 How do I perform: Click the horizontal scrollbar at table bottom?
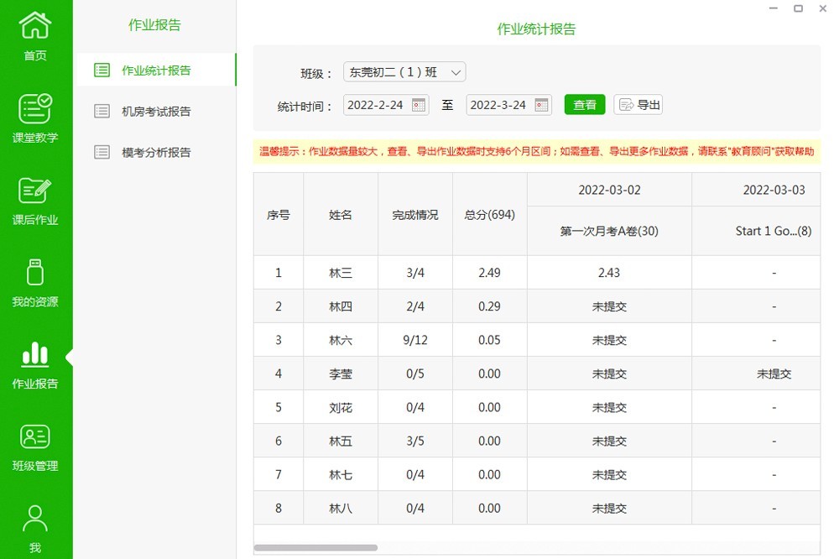tap(316, 547)
